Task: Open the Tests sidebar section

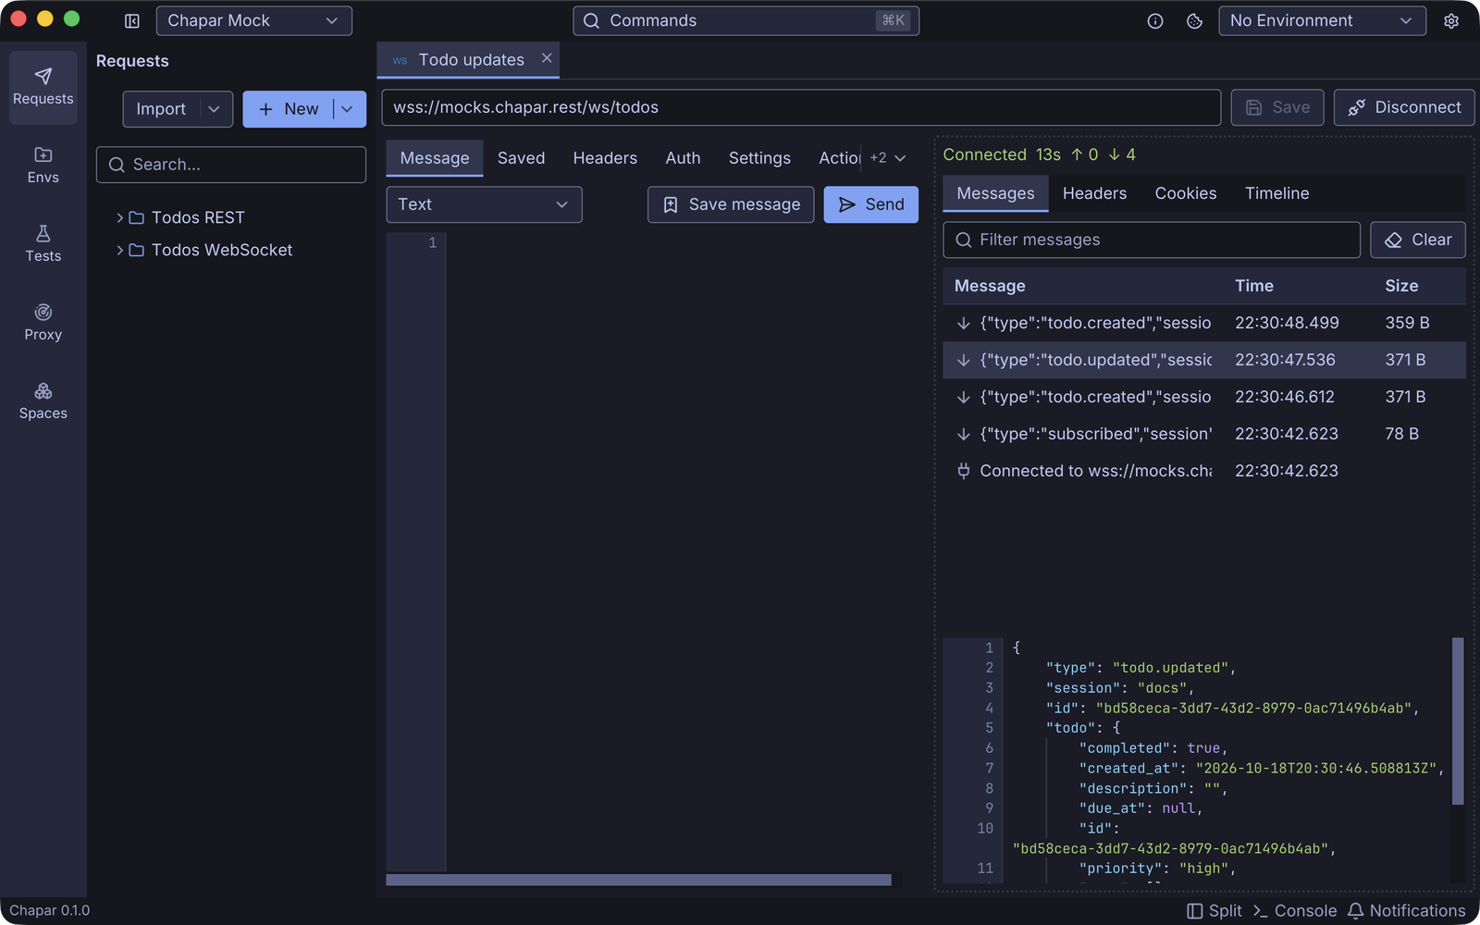Action: [43, 244]
